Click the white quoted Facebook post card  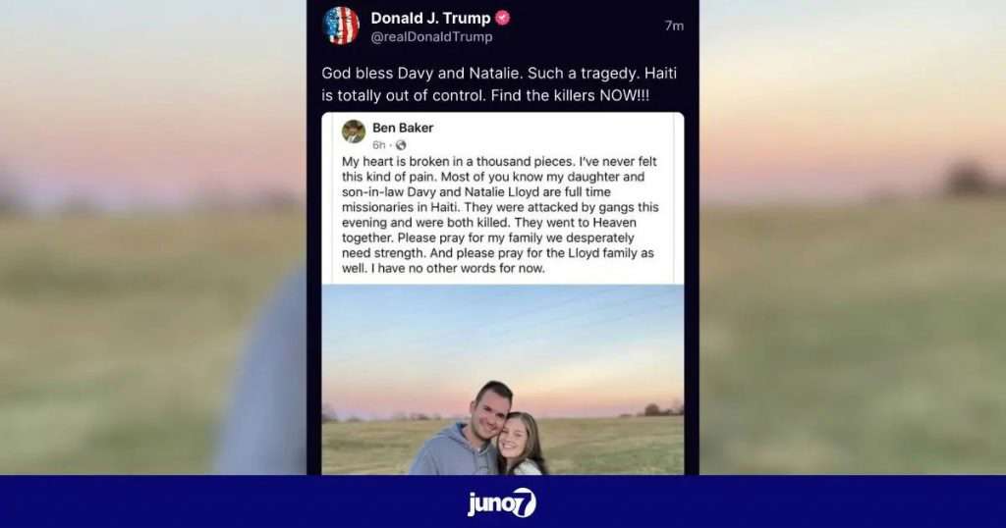pos(502,293)
